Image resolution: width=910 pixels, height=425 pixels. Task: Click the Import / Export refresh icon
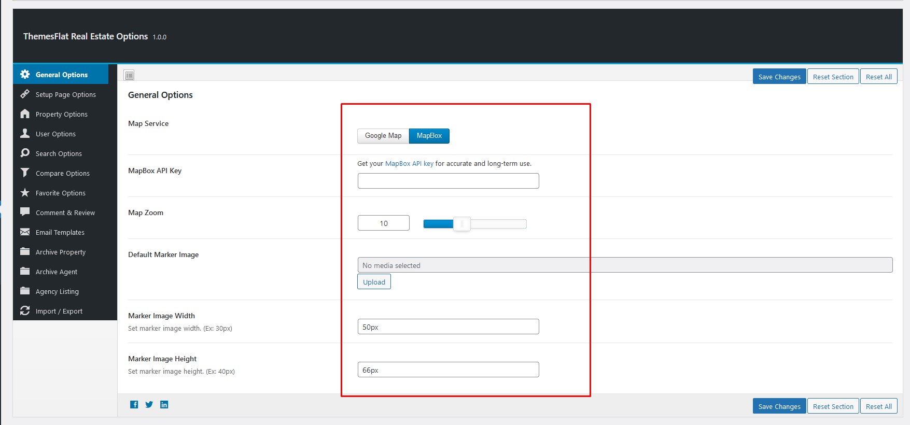click(x=25, y=310)
